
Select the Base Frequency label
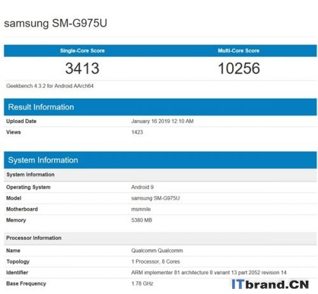coord(26,284)
